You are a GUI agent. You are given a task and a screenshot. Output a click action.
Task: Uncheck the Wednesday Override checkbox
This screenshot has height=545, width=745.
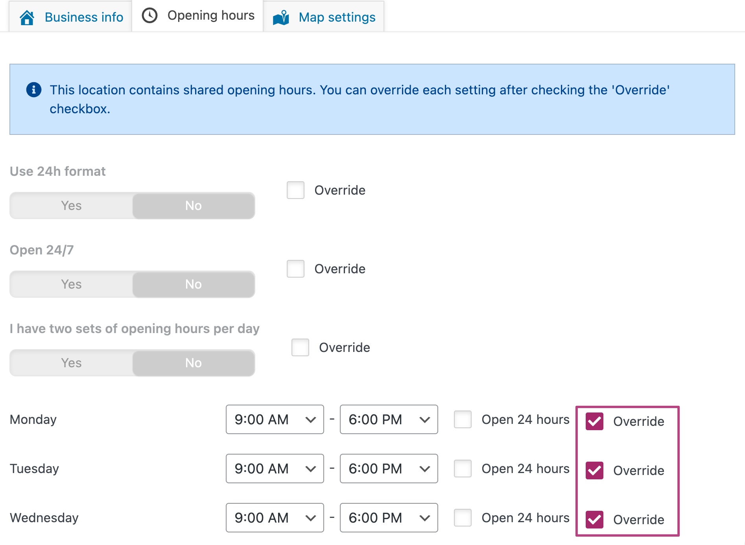pyautogui.click(x=594, y=519)
